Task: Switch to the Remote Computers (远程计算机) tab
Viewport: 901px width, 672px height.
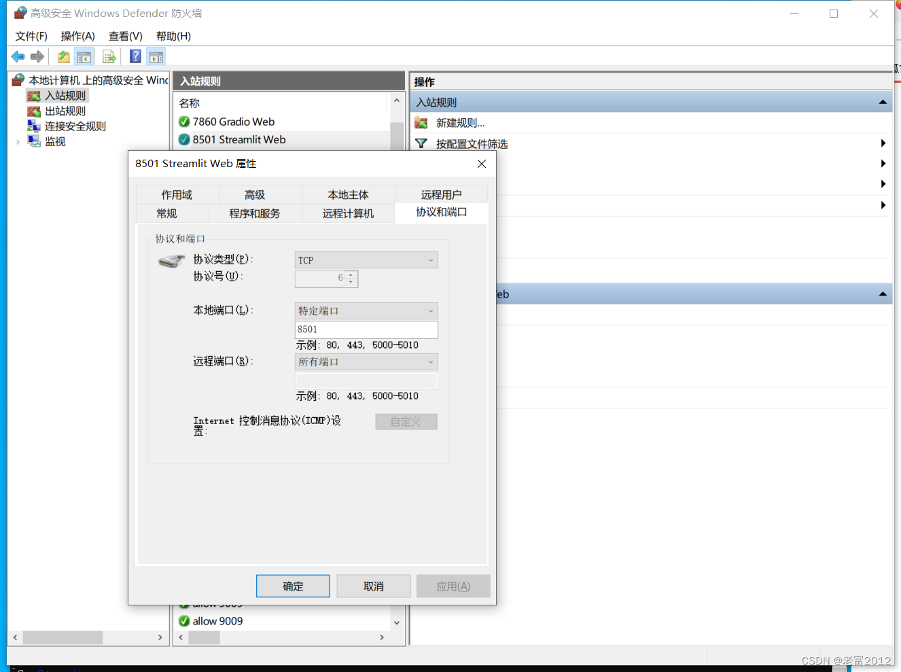Action: coord(348,213)
